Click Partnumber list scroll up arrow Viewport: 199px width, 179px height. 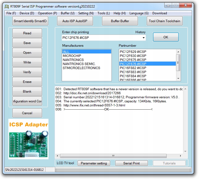tap(178, 52)
